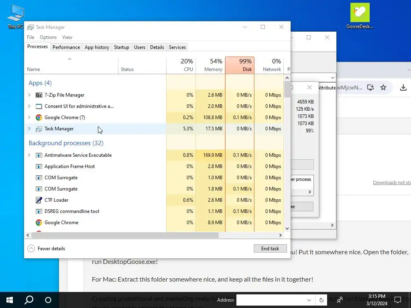The width and height of the screenshot is (411, 308).
Task: Click the background Google Chrome process icon
Action: click(39, 223)
